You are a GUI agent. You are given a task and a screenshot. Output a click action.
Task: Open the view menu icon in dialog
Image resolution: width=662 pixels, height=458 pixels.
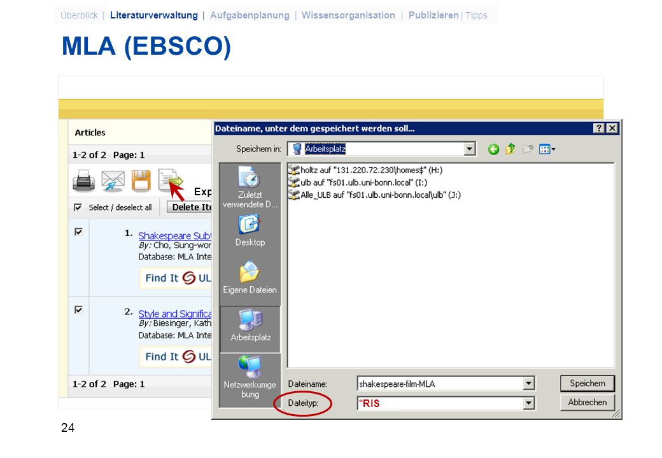tap(547, 149)
